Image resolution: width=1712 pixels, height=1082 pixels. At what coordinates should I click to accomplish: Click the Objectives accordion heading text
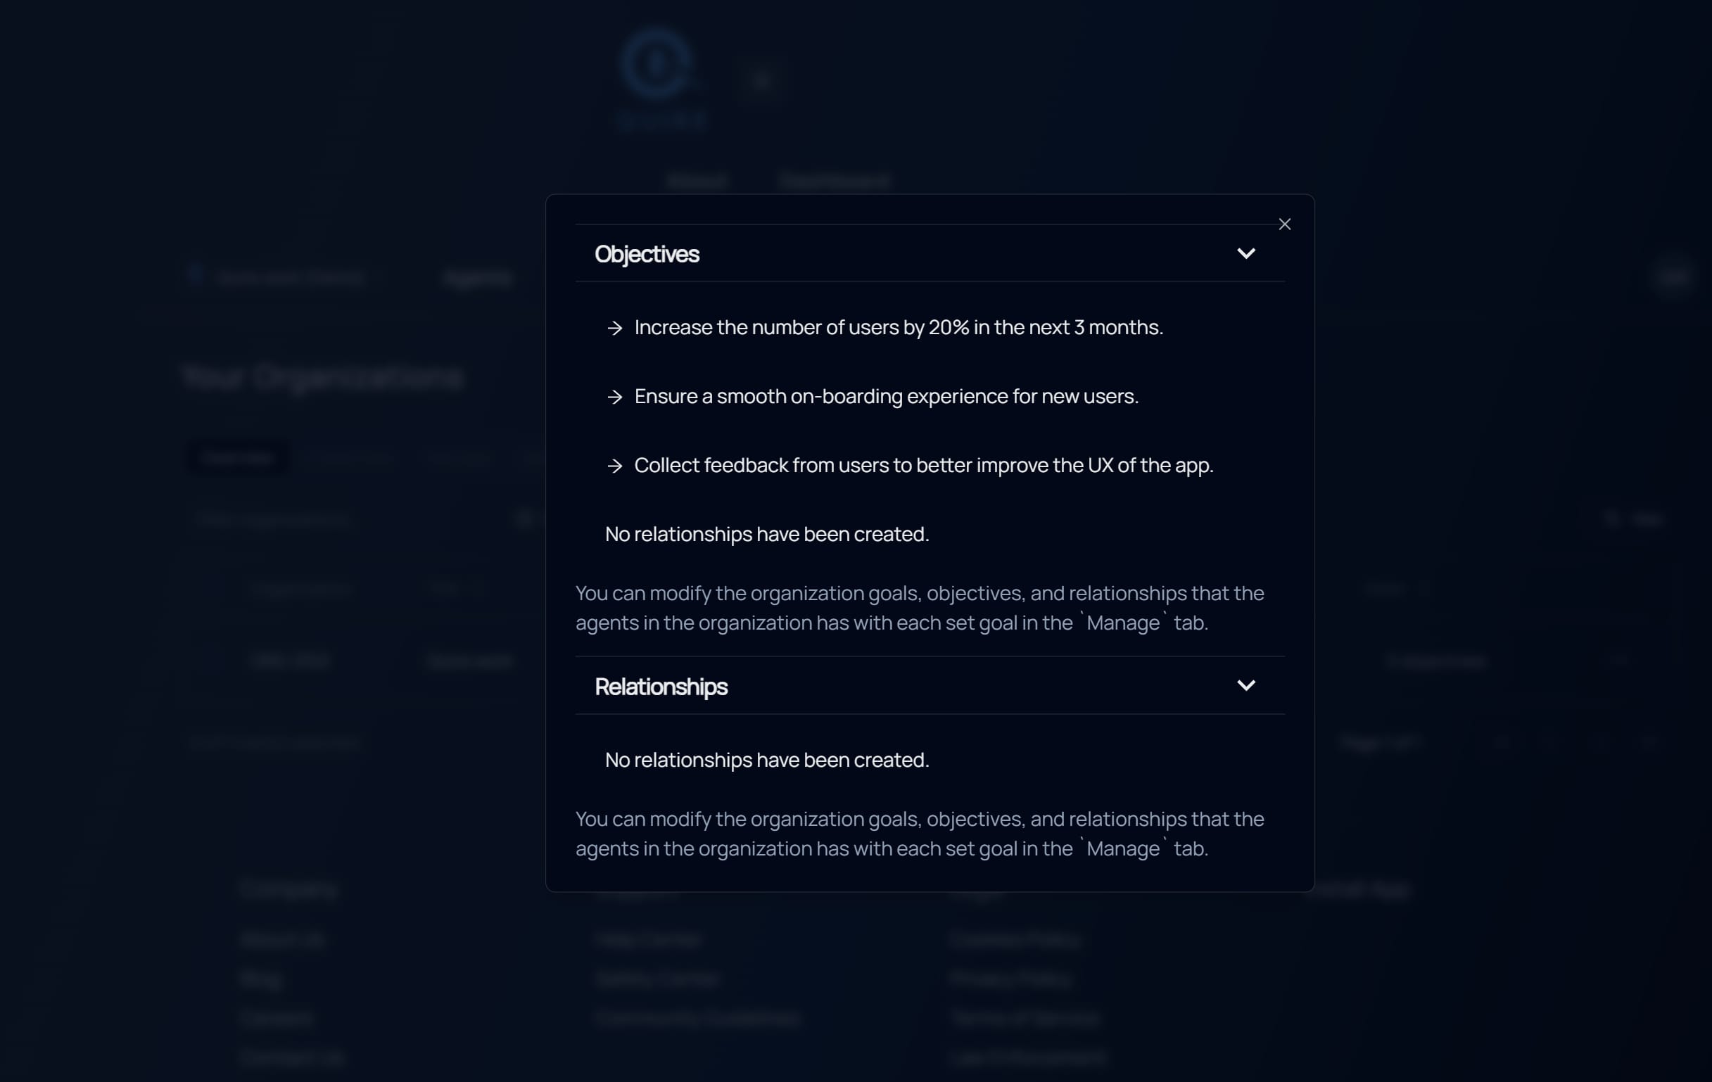point(646,255)
